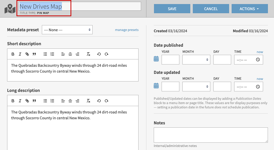
Task: Toggle italic in Short description editor
Action: [x=20, y=54]
